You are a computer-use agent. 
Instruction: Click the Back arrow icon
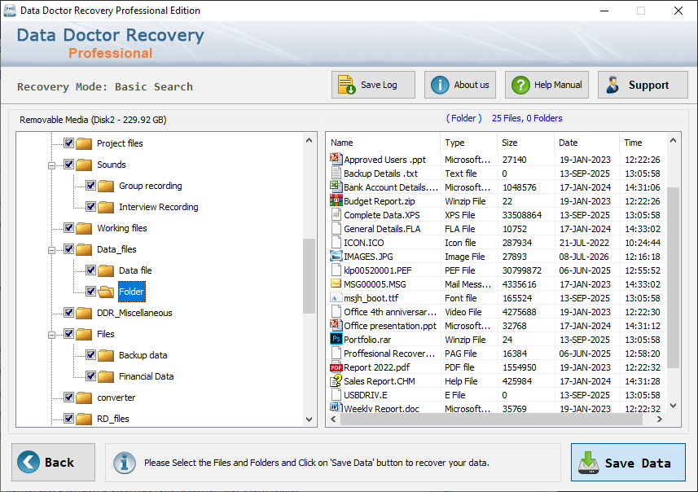tap(29, 462)
